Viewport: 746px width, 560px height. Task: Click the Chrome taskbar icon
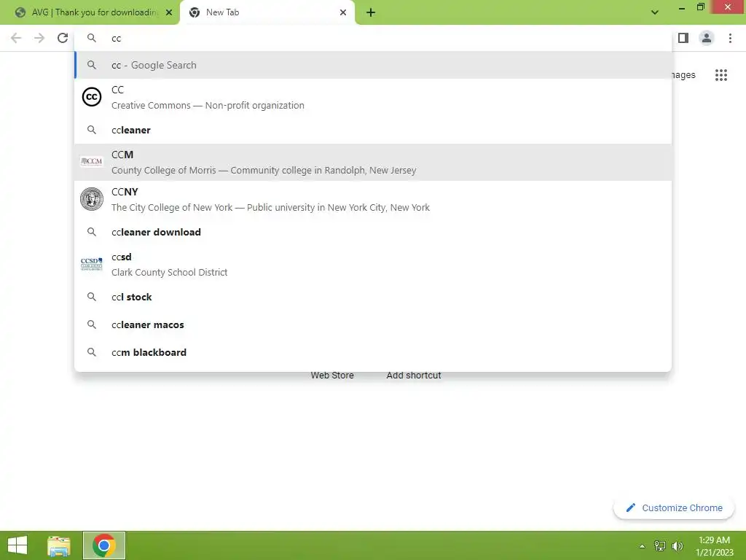pyautogui.click(x=104, y=545)
